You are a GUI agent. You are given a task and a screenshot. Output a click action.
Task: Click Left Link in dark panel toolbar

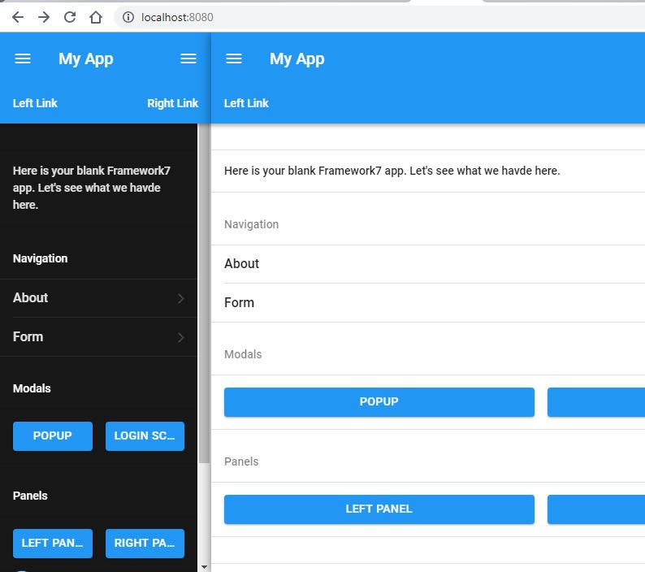(35, 103)
